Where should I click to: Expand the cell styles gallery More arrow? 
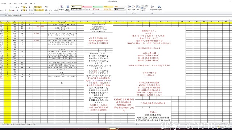point(125,10)
